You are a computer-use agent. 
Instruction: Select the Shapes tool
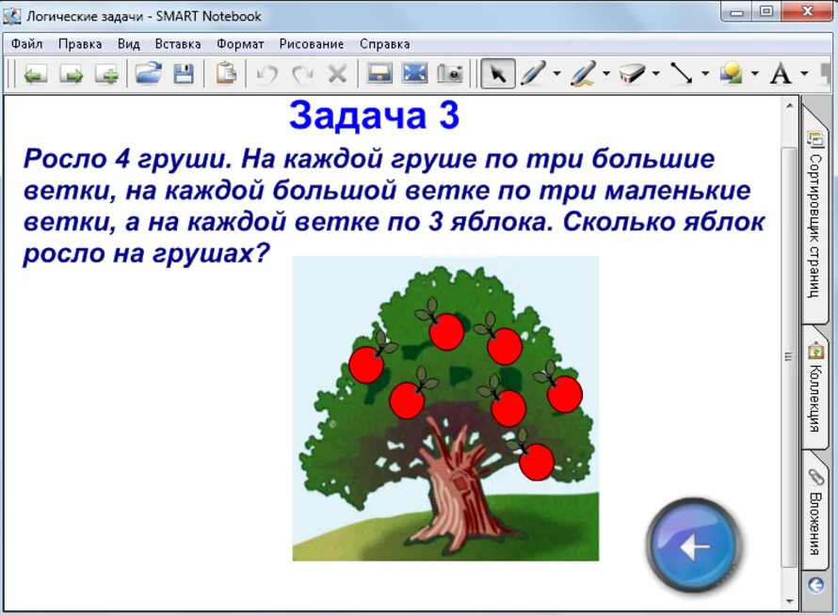pyautogui.click(x=731, y=73)
